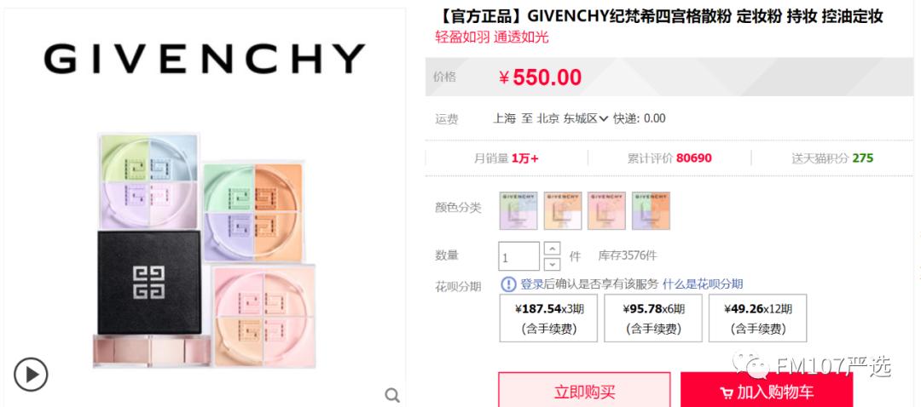Choose the ¥49.26x12期 installment option
921x407 pixels.
click(x=758, y=318)
